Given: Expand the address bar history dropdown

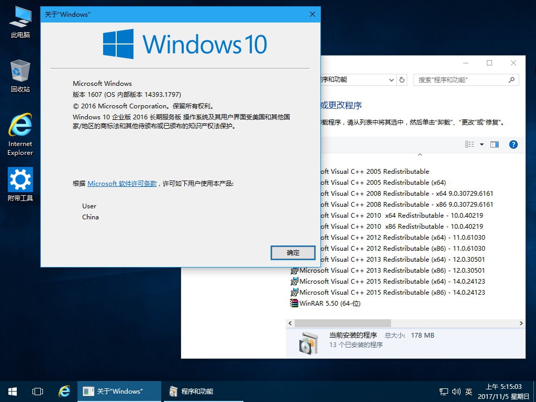Looking at the screenshot, I should pyautogui.click(x=392, y=80).
